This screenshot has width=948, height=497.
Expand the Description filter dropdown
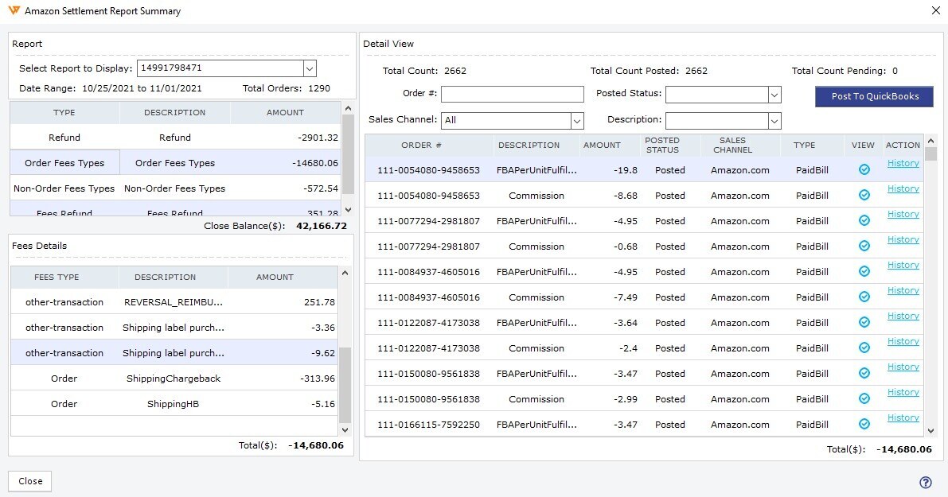tap(774, 120)
